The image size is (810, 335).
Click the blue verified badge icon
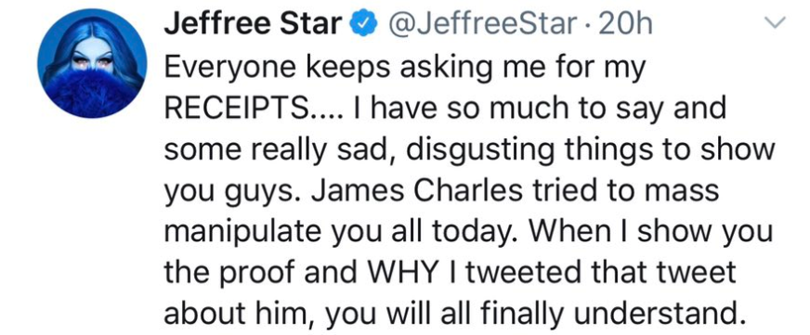pos(363,23)
